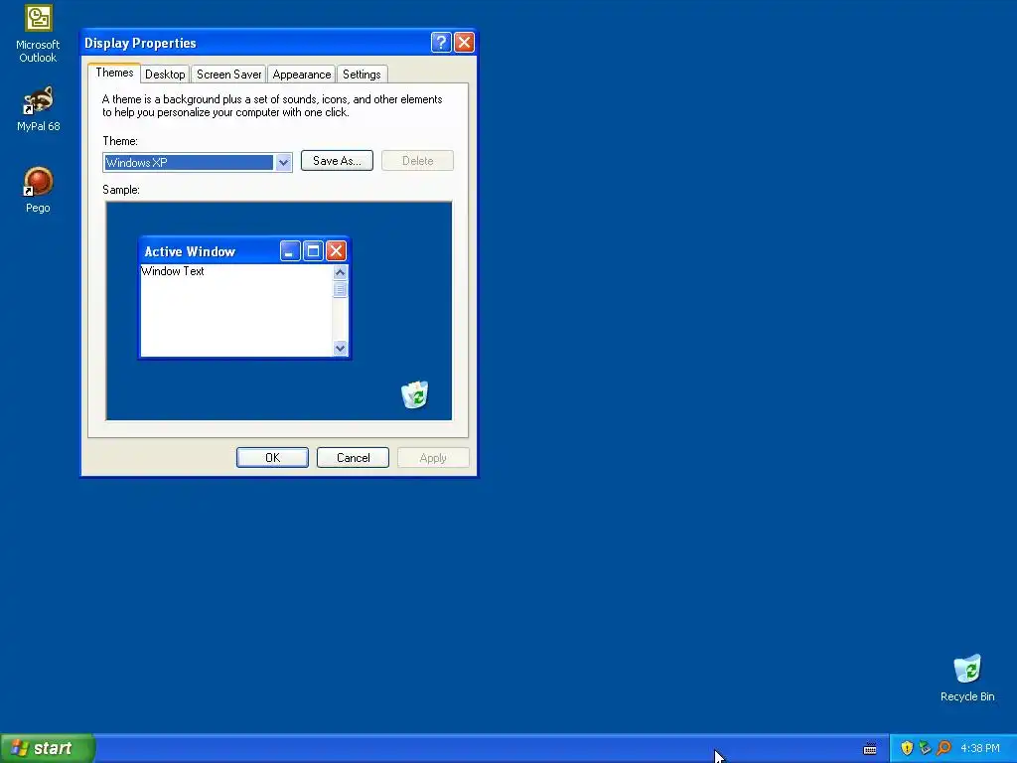Open the Start menu
1017x763 pixels.
pos(48,748)
